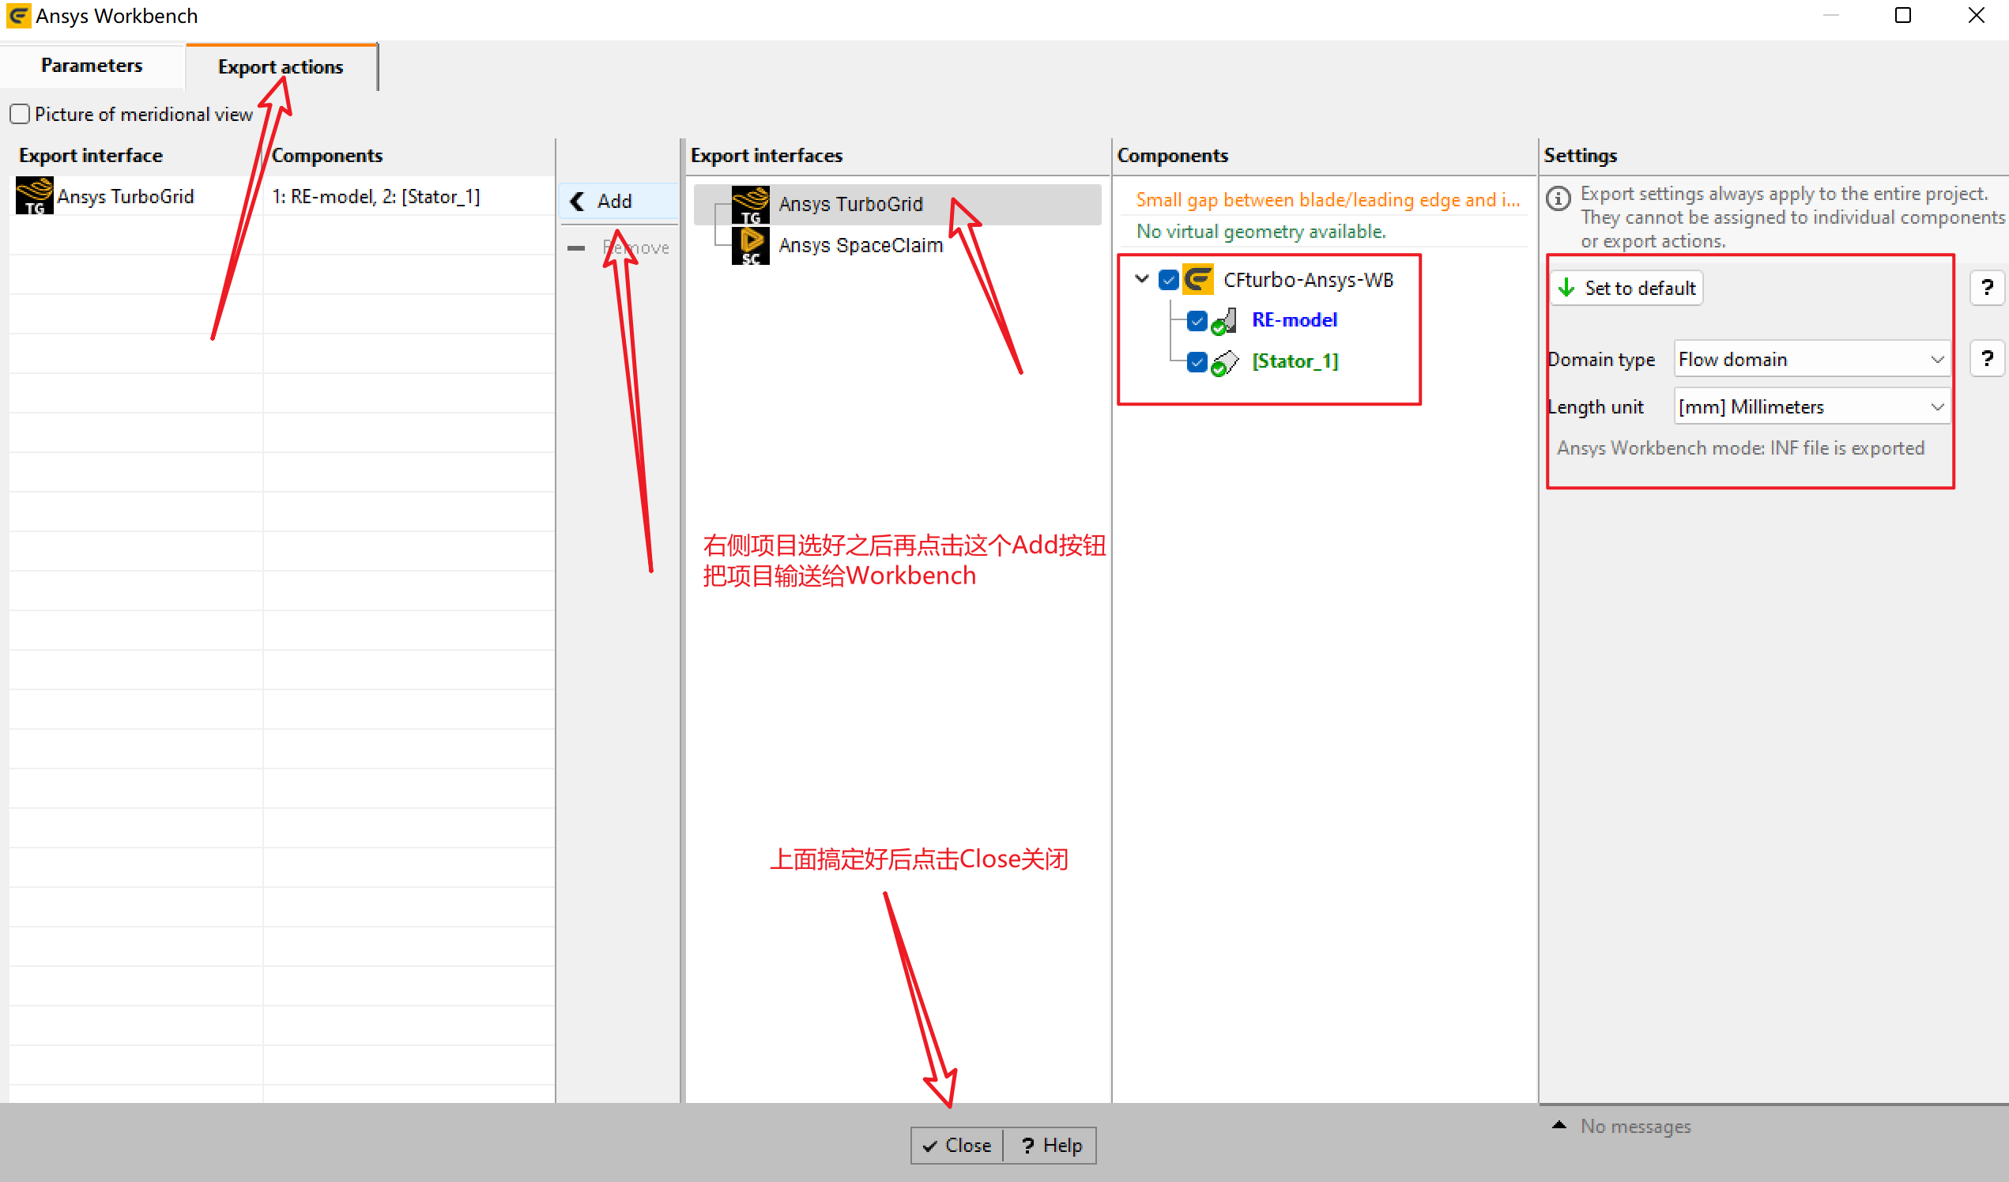Viewport: 2009px width, 1182px height.
Task: Click the RE-model impeller icon
Action: pos(1224,321)
